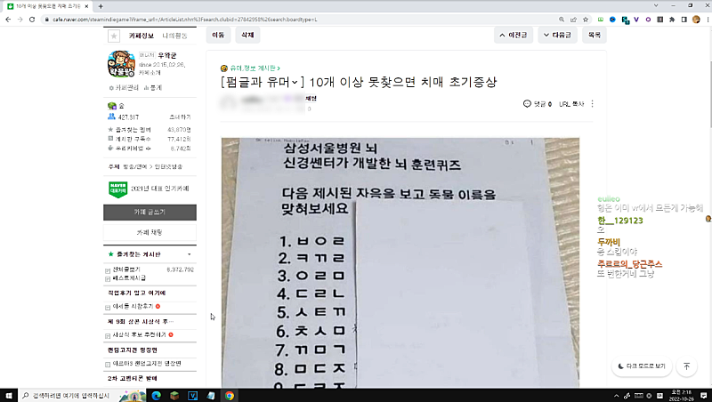
Task: Click the zoom magnifier icon in address bar
Action: click(x=562, y=20)
